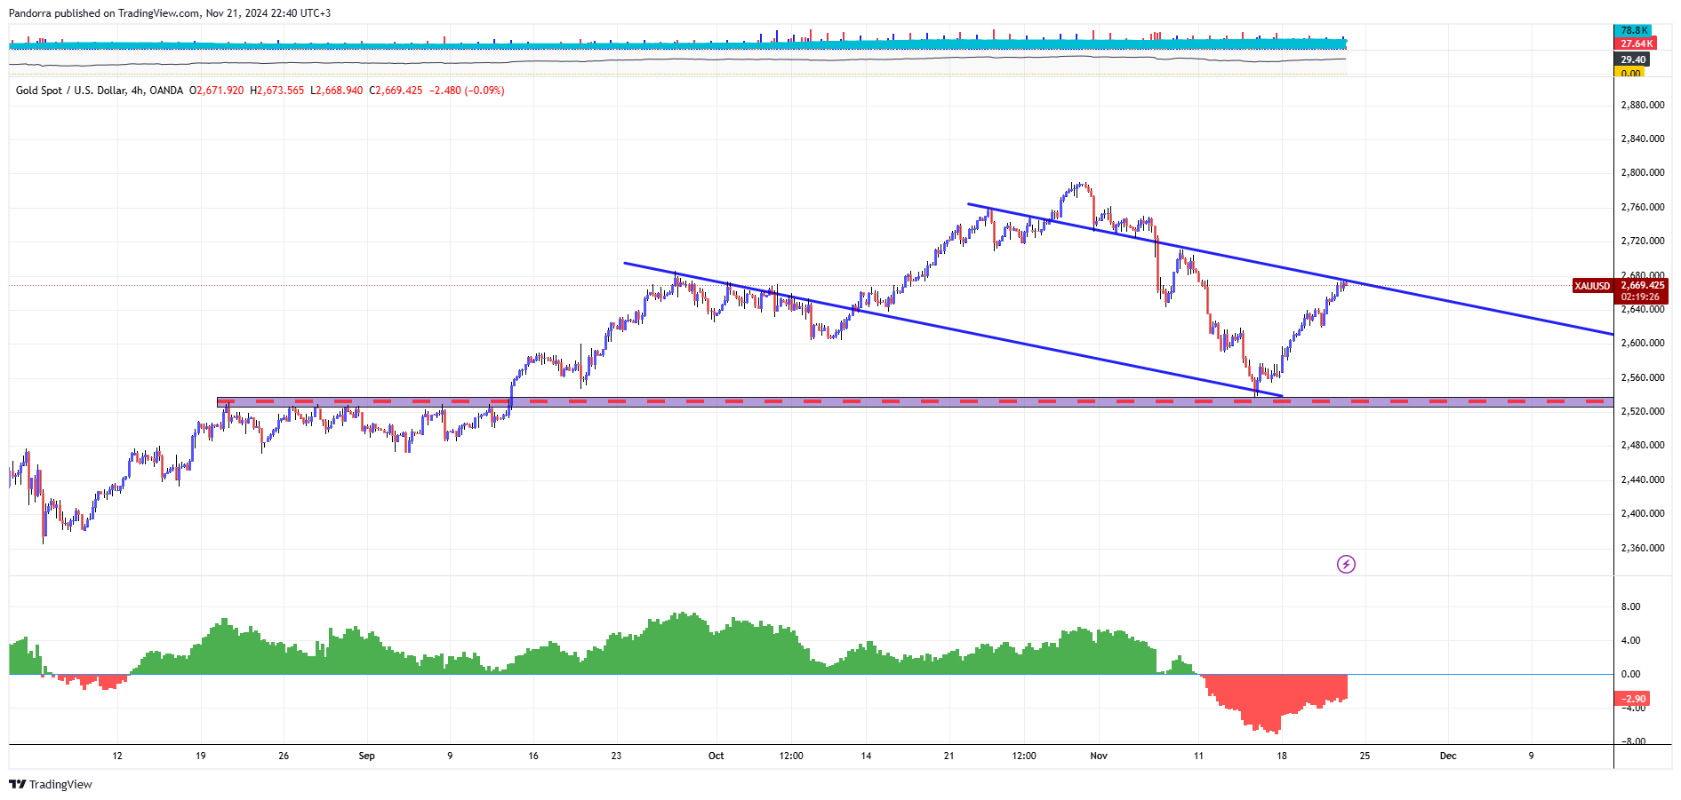Click the 2,400.000 price axis label
This screenshot has width=1681, height=800.
pyautogui.click(x=1643, y=513)
